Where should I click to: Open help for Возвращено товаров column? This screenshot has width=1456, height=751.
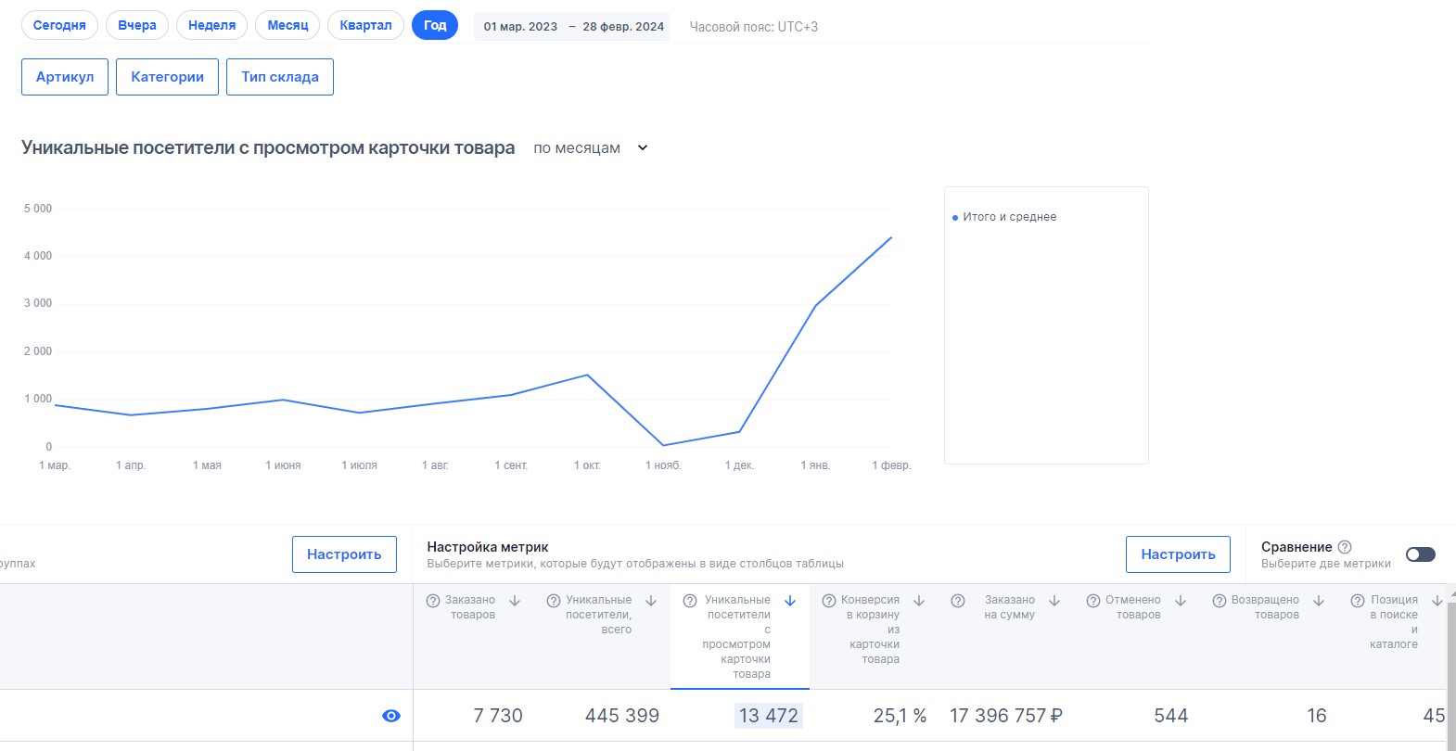[x=1220, y=601]
